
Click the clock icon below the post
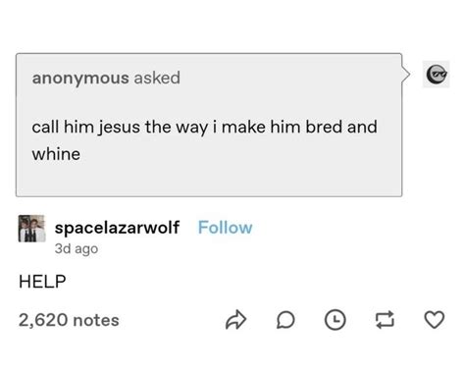[x=336, y=320]
